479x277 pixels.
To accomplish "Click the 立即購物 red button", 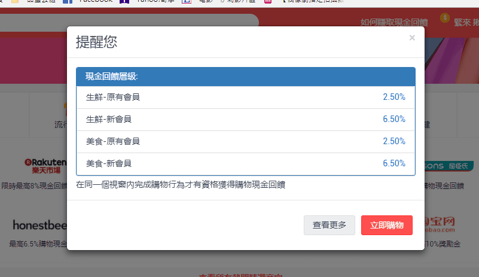I will coord(386,225).
